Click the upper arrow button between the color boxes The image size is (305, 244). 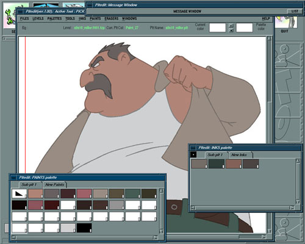(231, 26)
